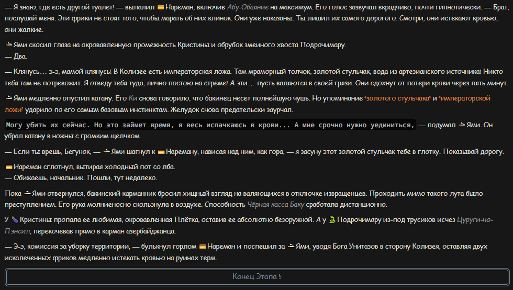Click snake icon before 'Подрочимару из-под'
513x290 pixels.
pyautogui.click(x=332, y=220)
